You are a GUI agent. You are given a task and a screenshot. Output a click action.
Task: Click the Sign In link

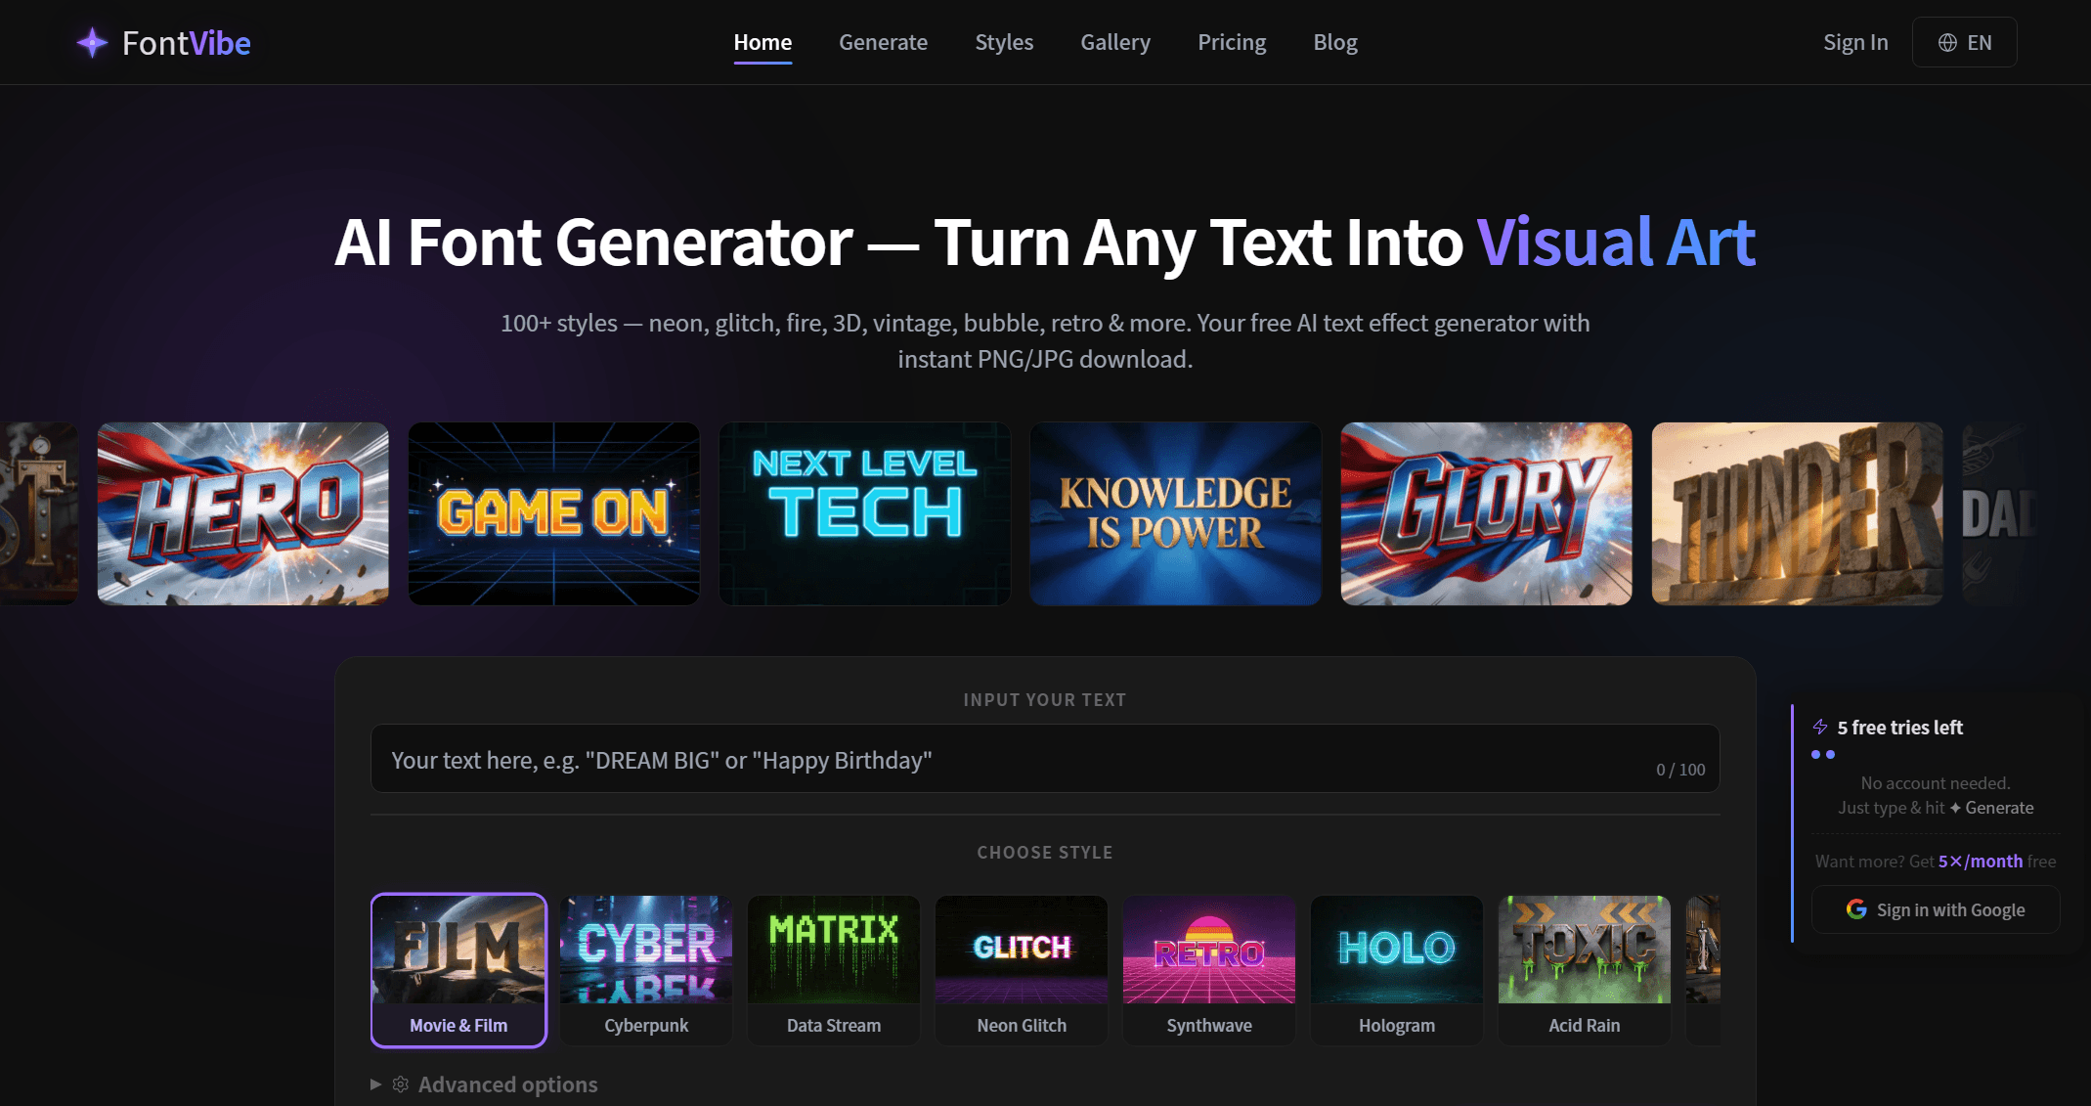point(1854,42)
